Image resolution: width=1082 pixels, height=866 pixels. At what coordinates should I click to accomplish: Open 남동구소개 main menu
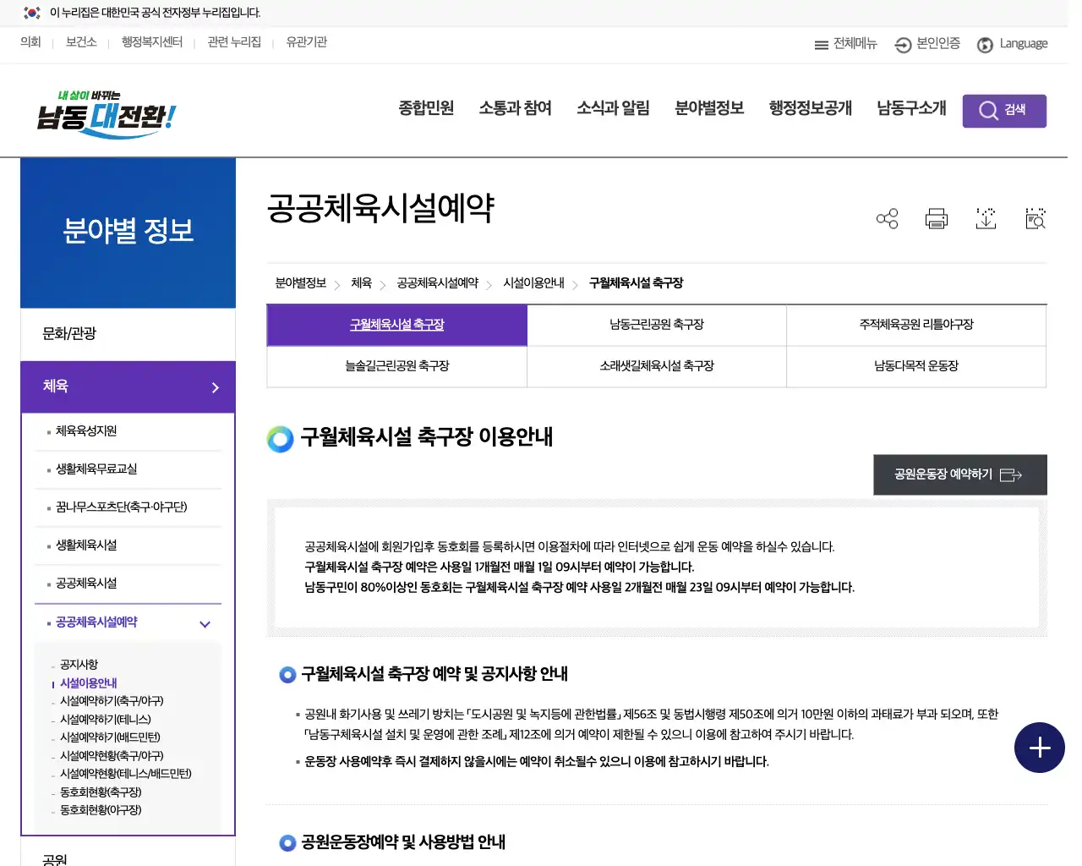[x=911, y=108]
